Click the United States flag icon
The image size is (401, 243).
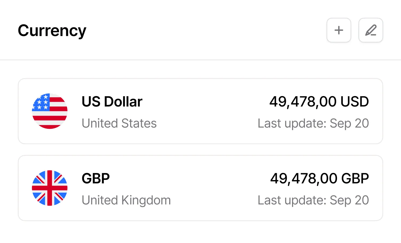[x=50, y=111]
